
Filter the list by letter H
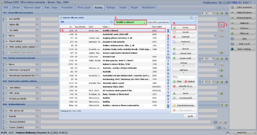[168, 54]
